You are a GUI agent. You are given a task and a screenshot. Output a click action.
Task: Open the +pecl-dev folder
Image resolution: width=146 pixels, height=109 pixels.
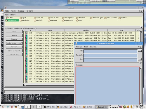pyautogui.click(x=25, y=20)
